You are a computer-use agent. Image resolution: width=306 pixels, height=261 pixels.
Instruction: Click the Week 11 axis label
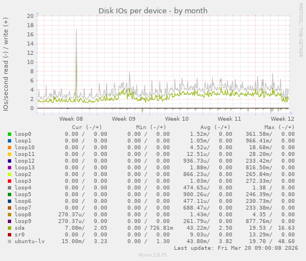[x=229, y=119]
